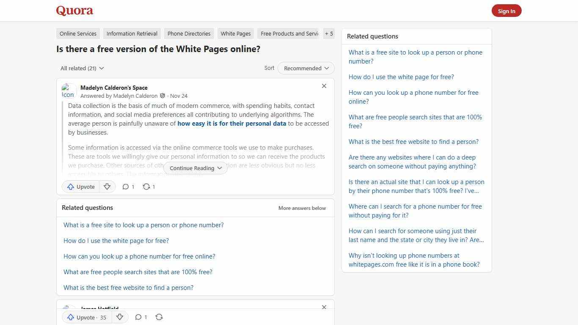This screenshot has height=325, width=578.
Task: Expand the Continue Reading section
Action: pos(195,168)
